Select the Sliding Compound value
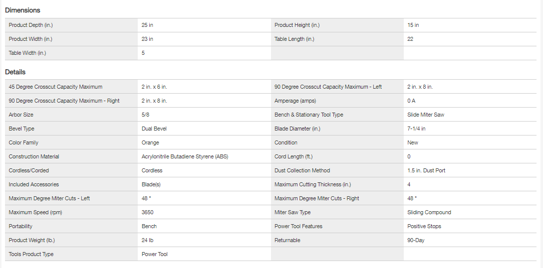543x268 pixels. point(429,212)
